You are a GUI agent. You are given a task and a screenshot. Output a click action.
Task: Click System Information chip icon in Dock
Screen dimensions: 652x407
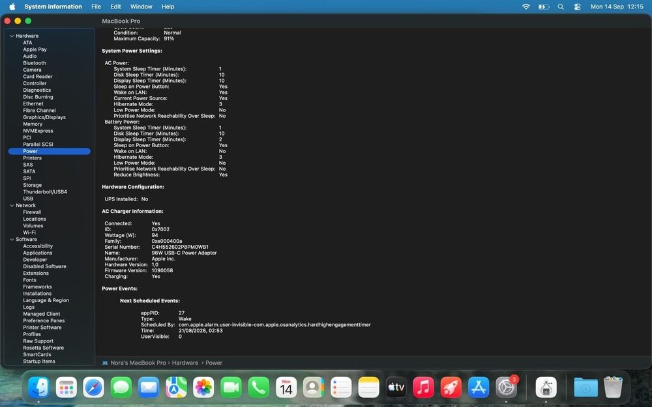[x=546, y=387]
